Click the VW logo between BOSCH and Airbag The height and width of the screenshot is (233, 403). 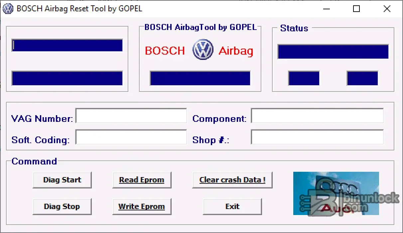click(x=203, y=50)
